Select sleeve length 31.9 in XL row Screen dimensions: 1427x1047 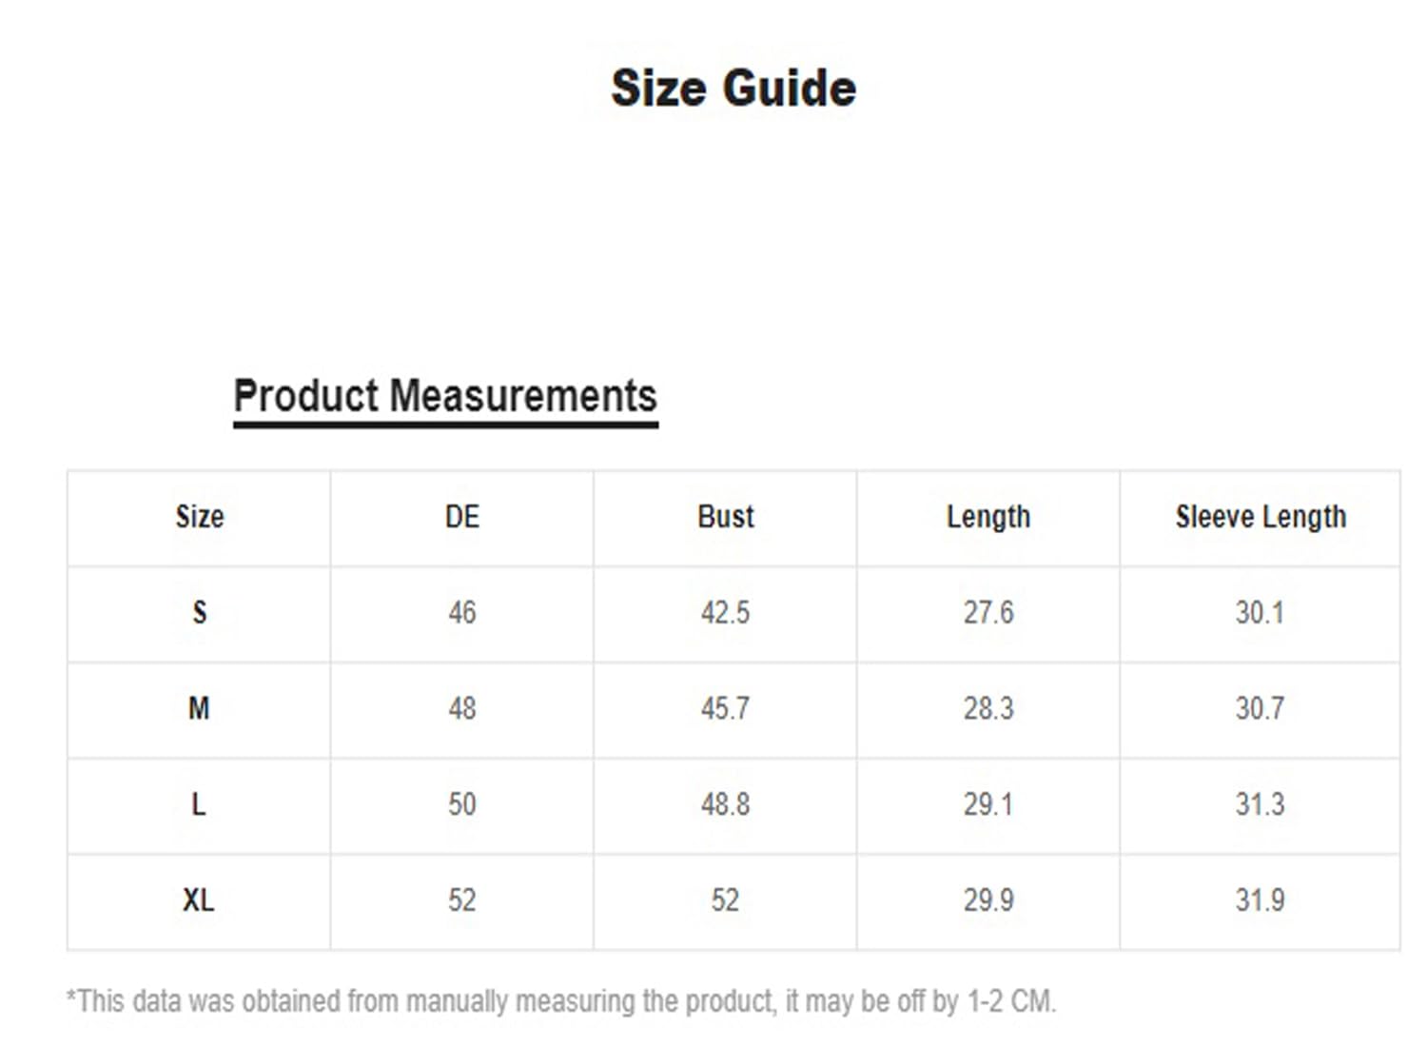click(x=1260, y=900)
